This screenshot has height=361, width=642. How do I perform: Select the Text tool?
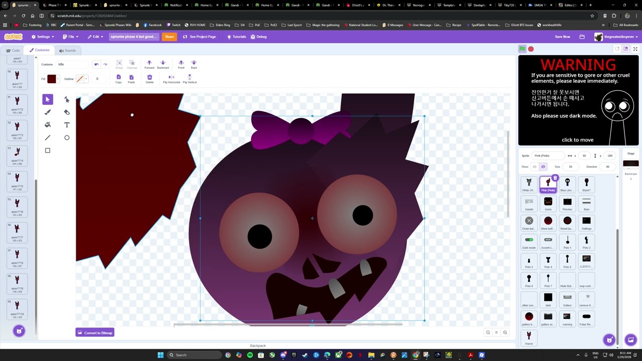[67, 125]
